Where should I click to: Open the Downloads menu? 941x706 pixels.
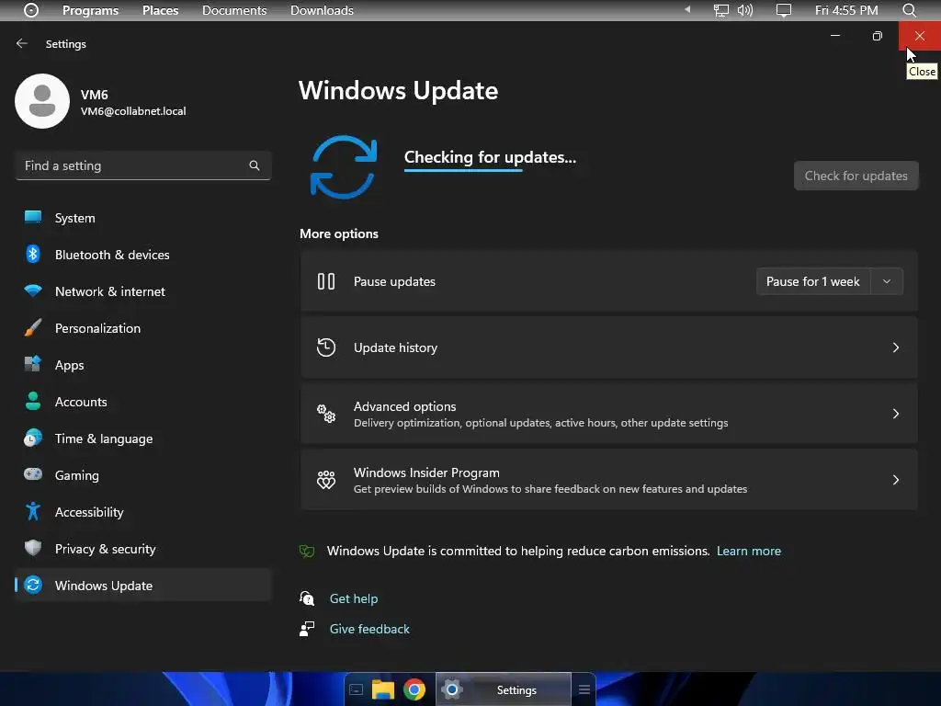pyautogui.click(x=322, y=10)
